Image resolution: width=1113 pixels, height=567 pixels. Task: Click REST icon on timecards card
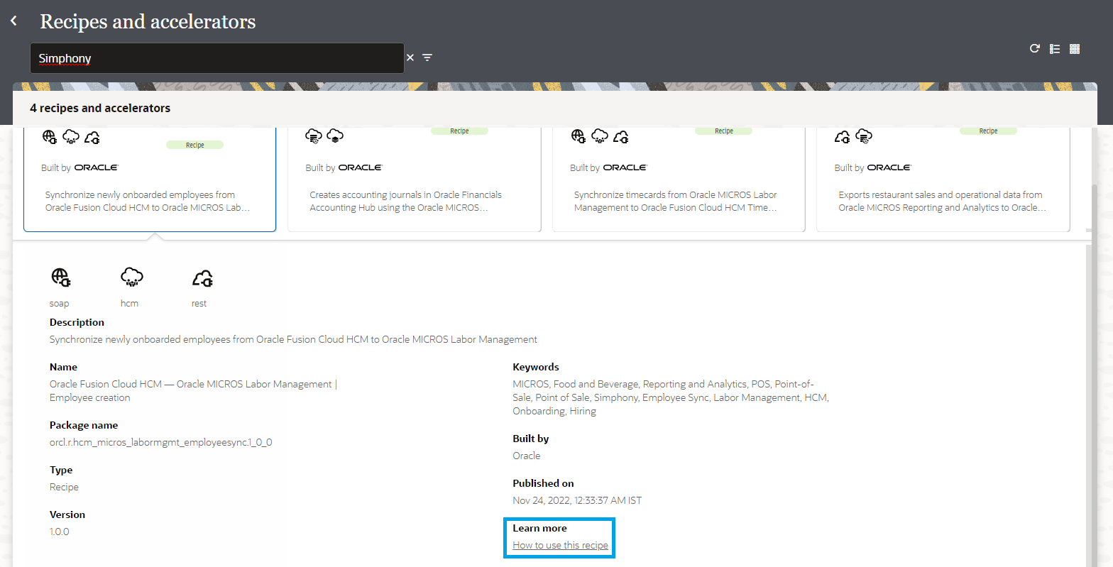pyautogui.click(x=621, y=136)
